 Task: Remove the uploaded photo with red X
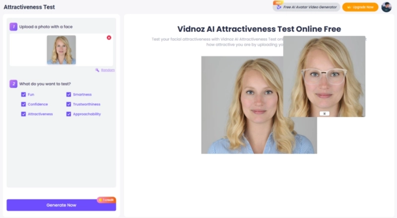click(x=109, y=38)
